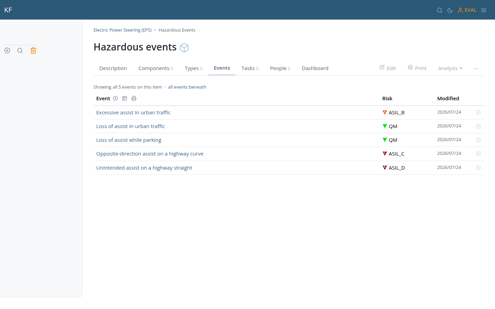Expand the Analysis dropdown
Viewport: 495px width, 309px height.
pyautogui.click(x=450, y=68)
